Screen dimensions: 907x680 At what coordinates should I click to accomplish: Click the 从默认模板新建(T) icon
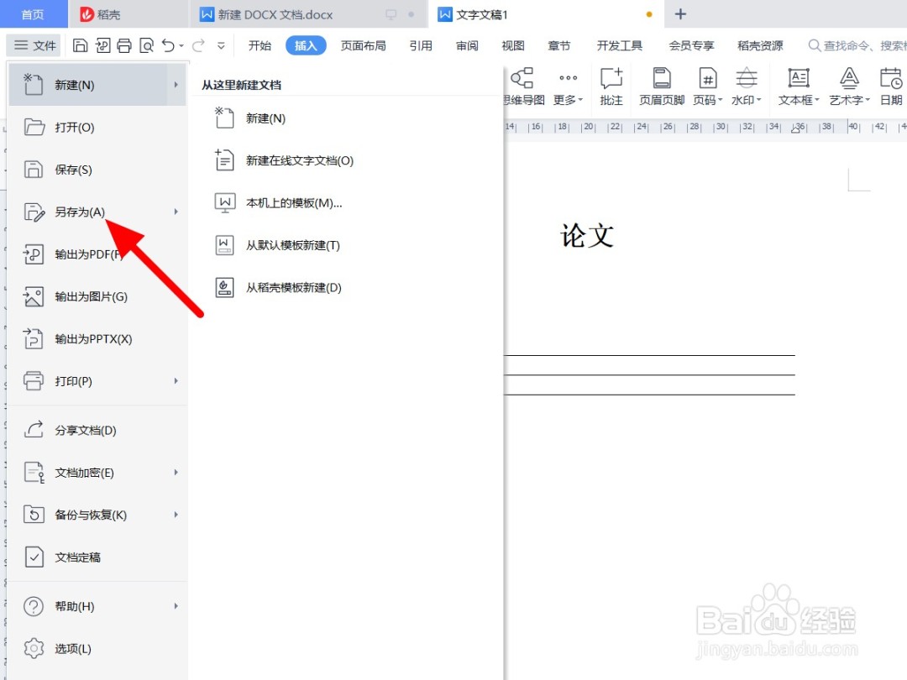click(x=224, y=245)
